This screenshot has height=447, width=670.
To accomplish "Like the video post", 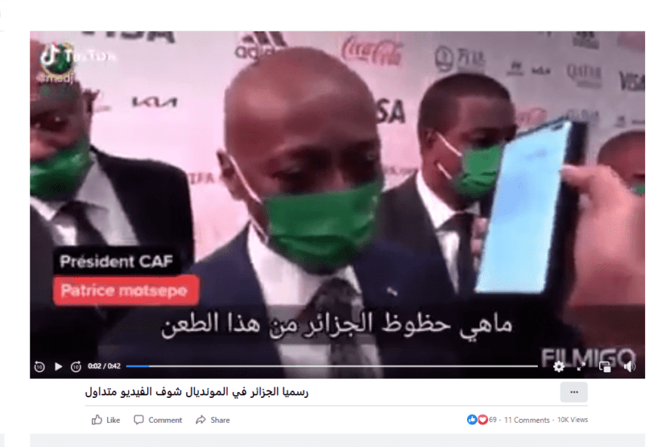I will tap(106, 420).
